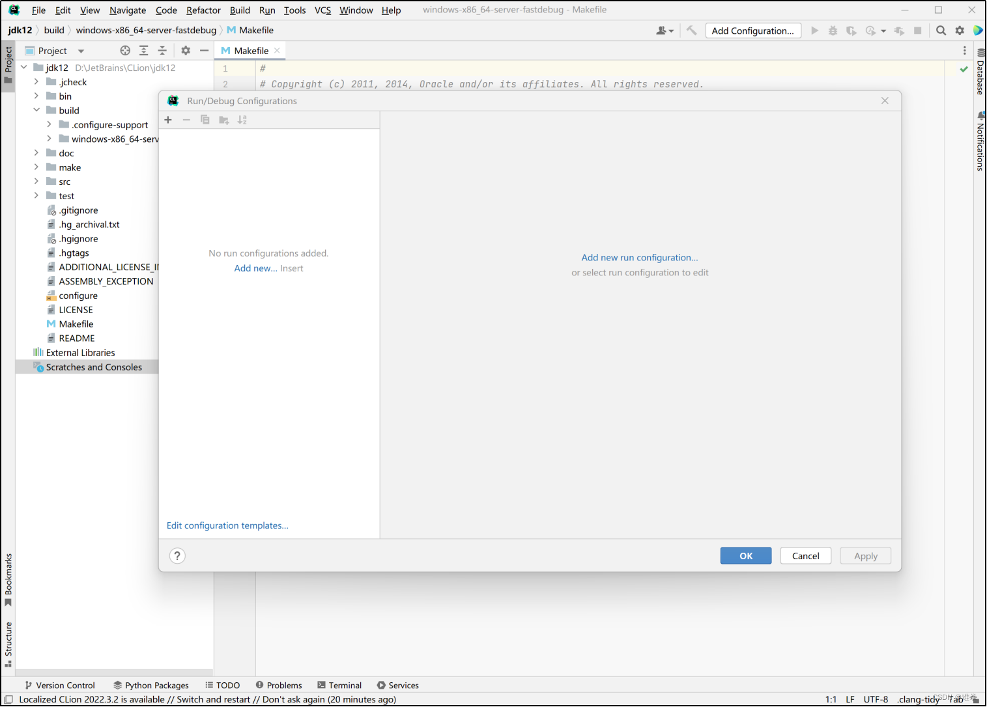Open IDE settings gear in top toolbar
The height and width of the screenshot is (707, 987).
click(x=960, y=31)
